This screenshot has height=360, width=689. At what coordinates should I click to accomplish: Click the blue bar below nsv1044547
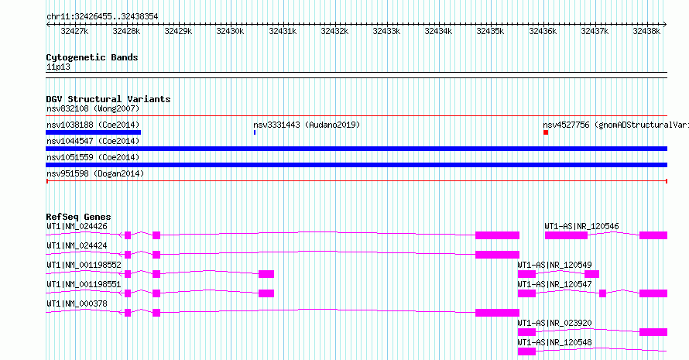(x=356, y=149)
